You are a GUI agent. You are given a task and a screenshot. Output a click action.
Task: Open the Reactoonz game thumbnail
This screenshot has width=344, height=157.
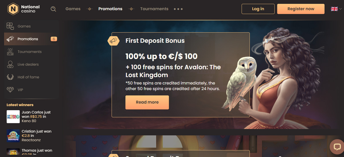click(13, 136)
